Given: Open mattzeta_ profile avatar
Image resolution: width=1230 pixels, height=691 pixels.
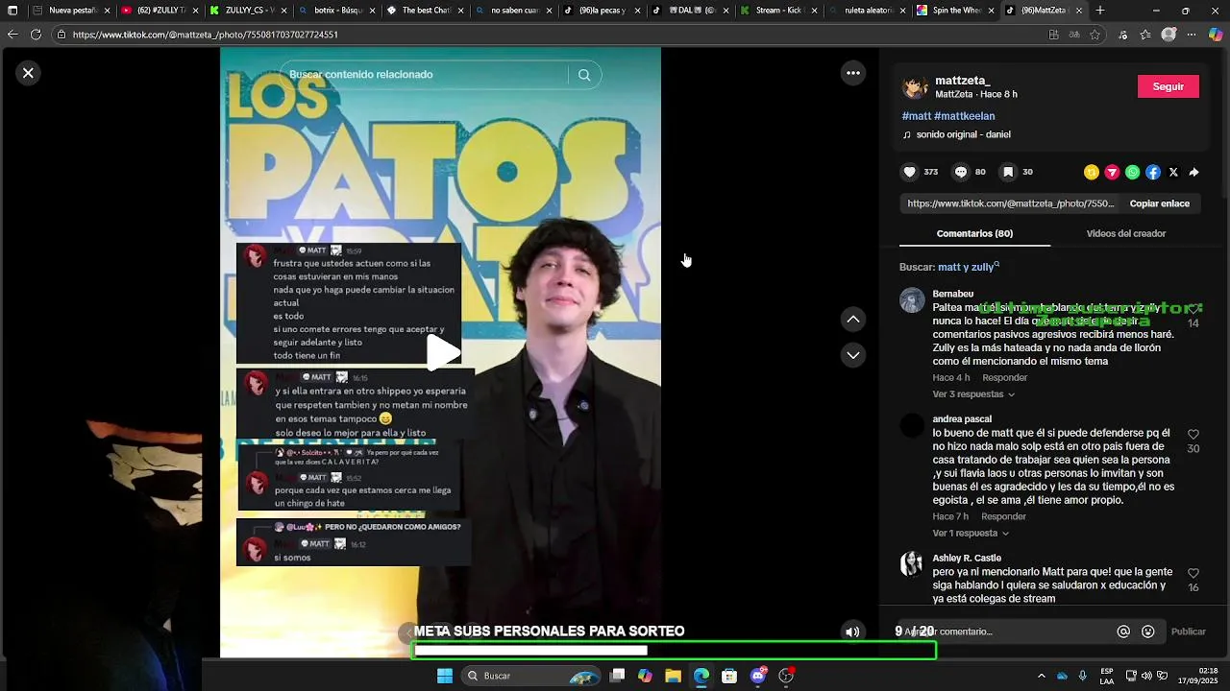Looking at the screenshot, I should click(914, 87).
